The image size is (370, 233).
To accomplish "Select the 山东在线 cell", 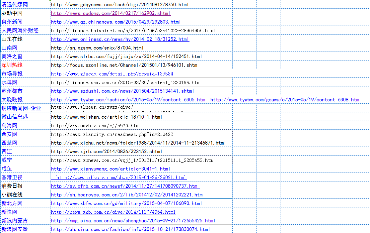I will tap(25, 39).
